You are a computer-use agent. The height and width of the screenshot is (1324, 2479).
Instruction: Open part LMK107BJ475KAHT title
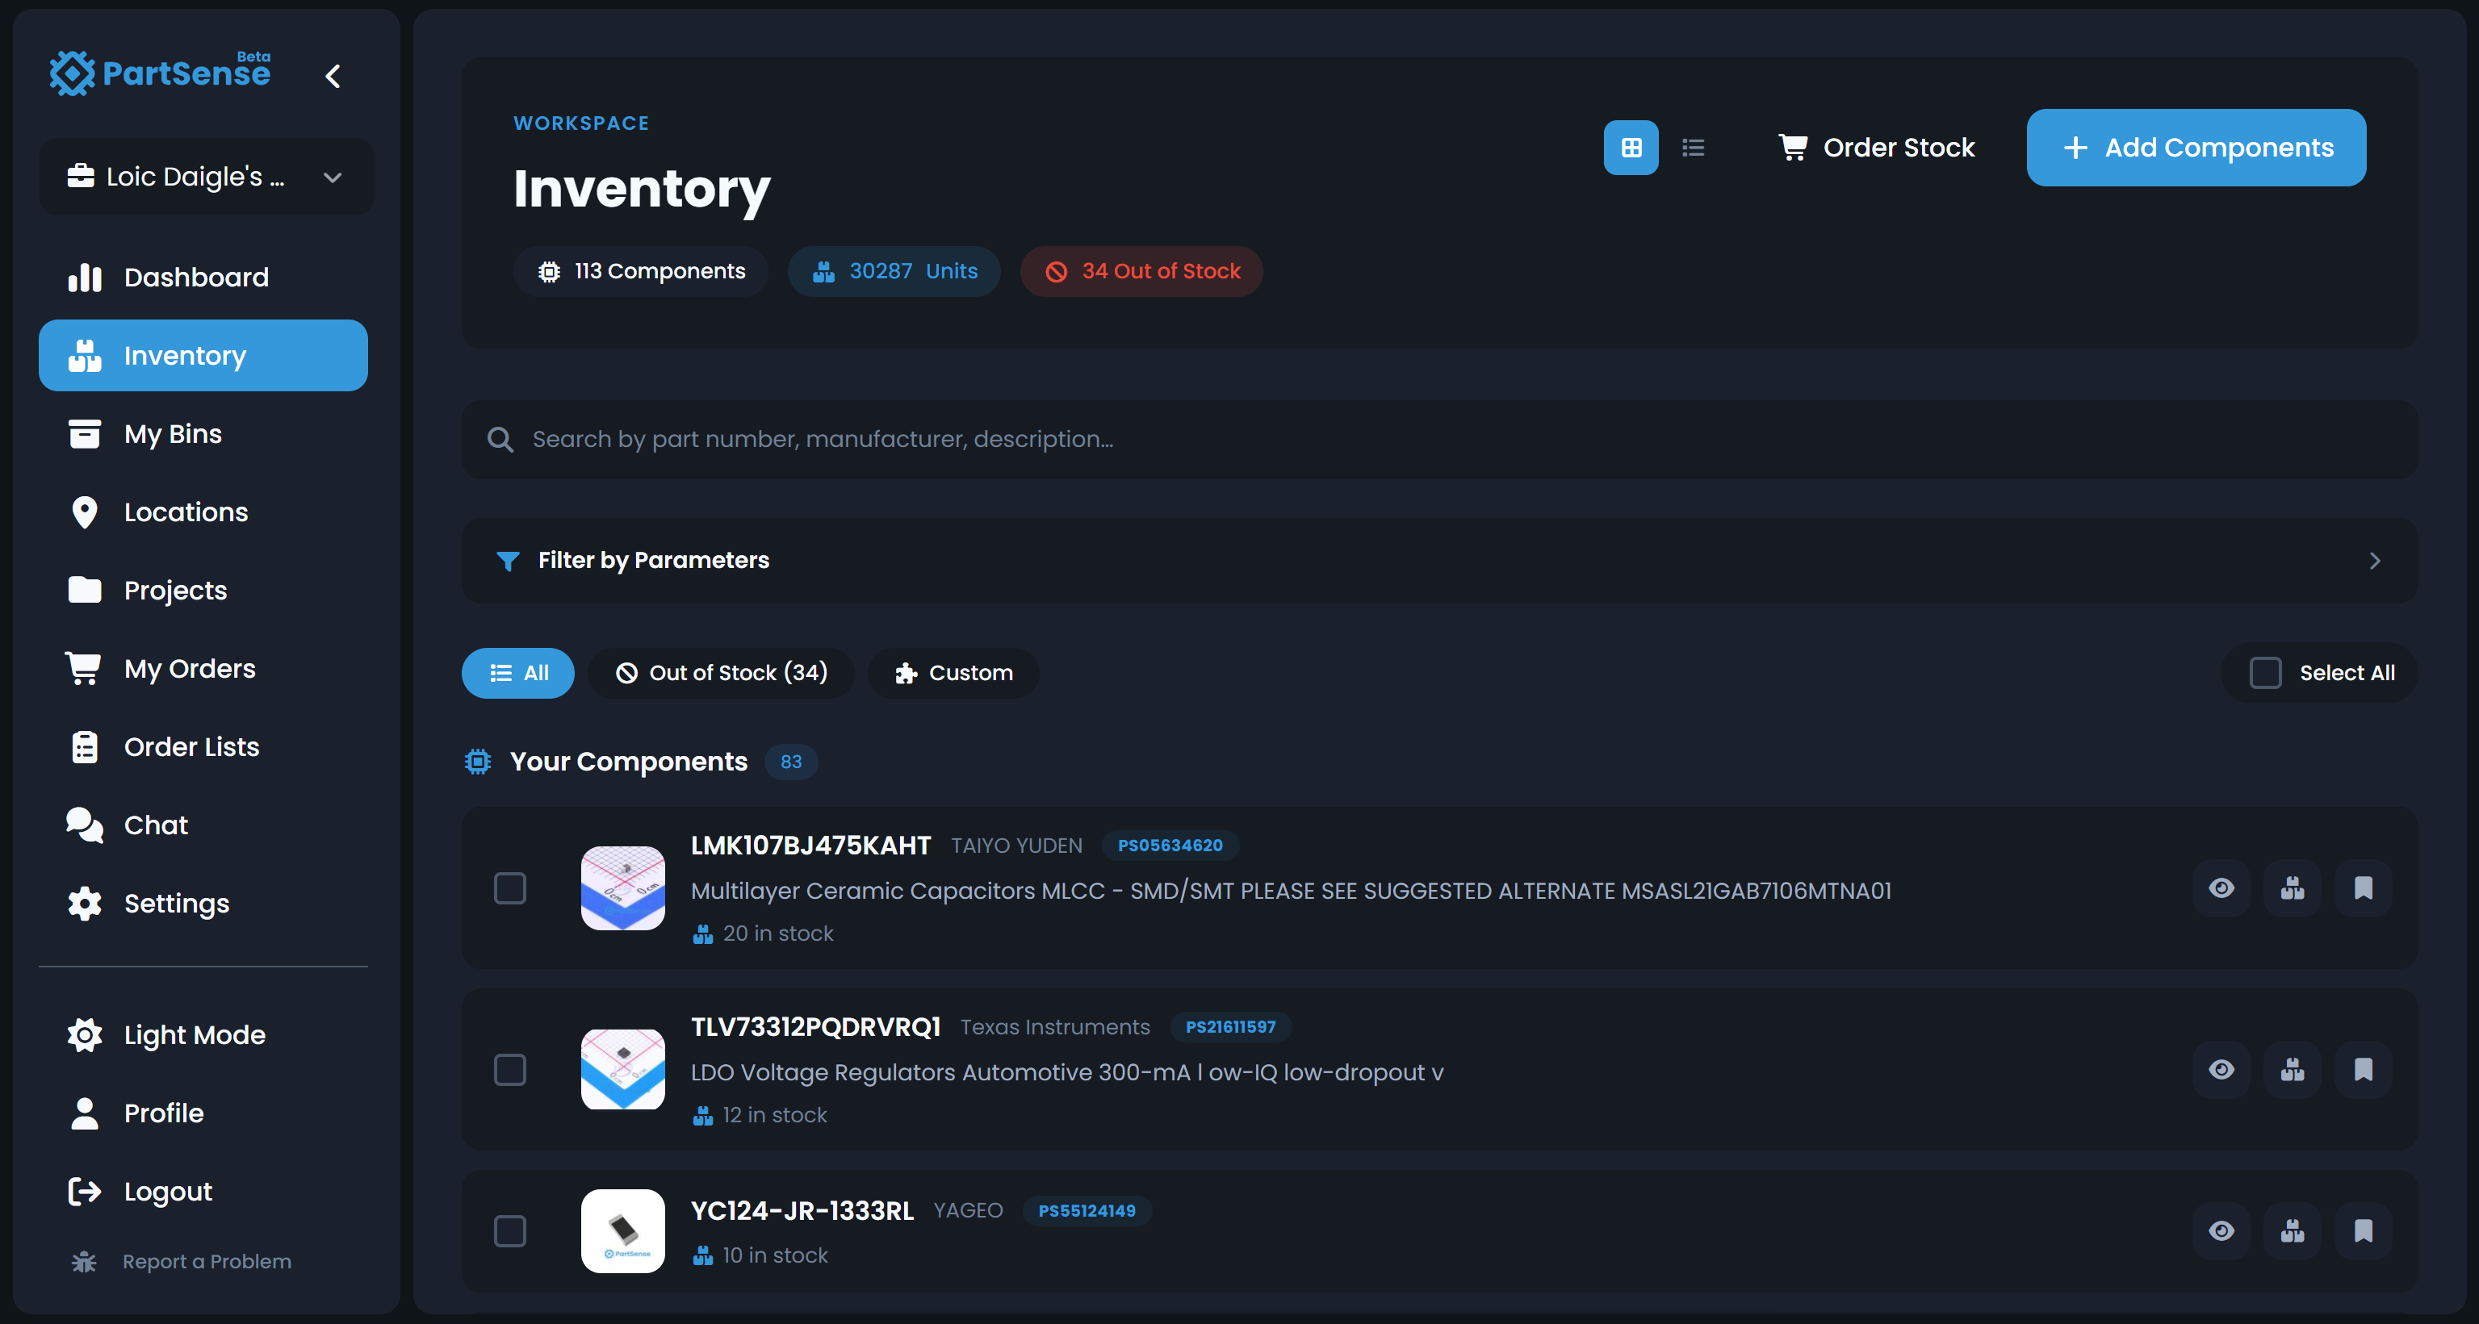coord(810,845)
